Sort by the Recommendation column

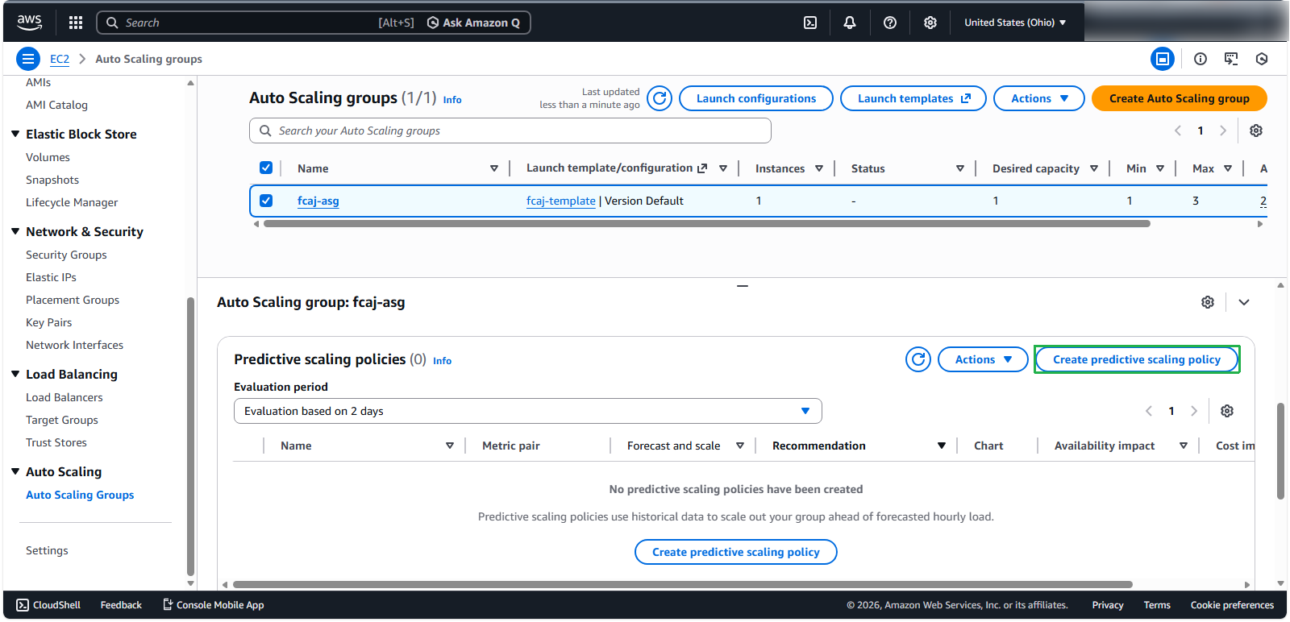point(941,446)
